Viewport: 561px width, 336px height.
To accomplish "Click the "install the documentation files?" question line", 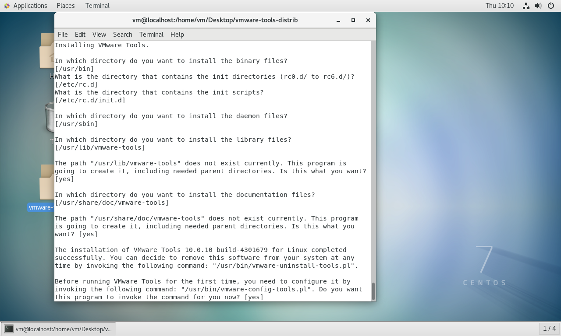I will 185,195.
